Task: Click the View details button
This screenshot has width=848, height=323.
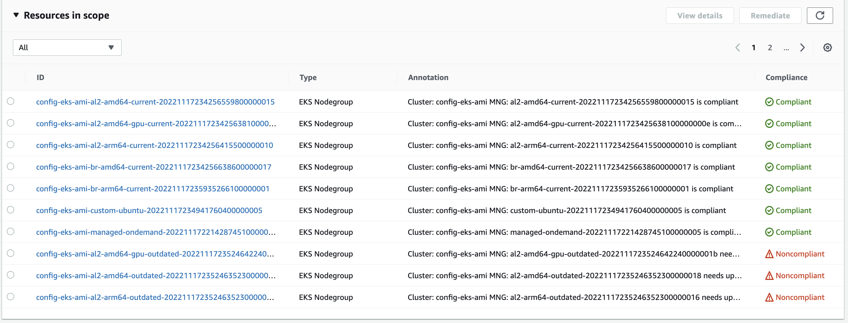Action: 700,15
